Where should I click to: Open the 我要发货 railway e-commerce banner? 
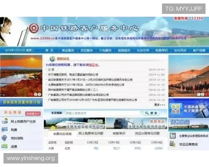[x=189, y=108]
